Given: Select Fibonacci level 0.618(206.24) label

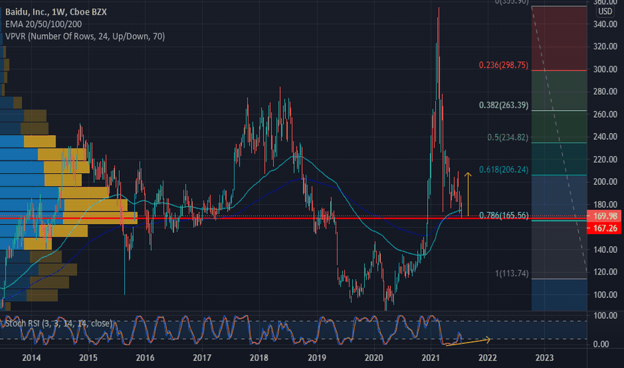Looking at the screenshot, I should click(x=503, y=169).
